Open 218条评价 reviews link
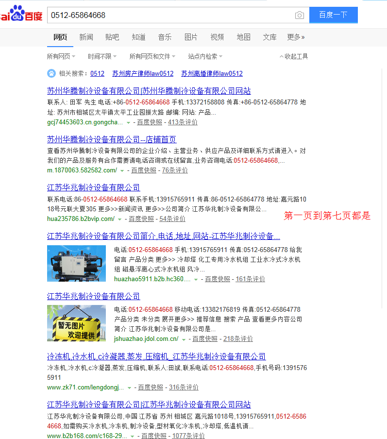 pyautogui.click(x=238, y=339)
